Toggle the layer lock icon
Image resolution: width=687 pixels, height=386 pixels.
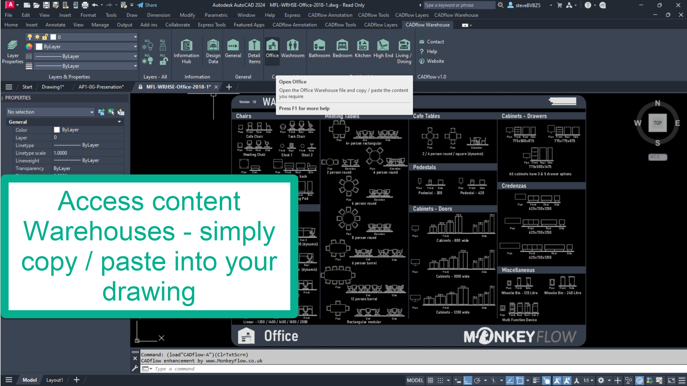45,37
